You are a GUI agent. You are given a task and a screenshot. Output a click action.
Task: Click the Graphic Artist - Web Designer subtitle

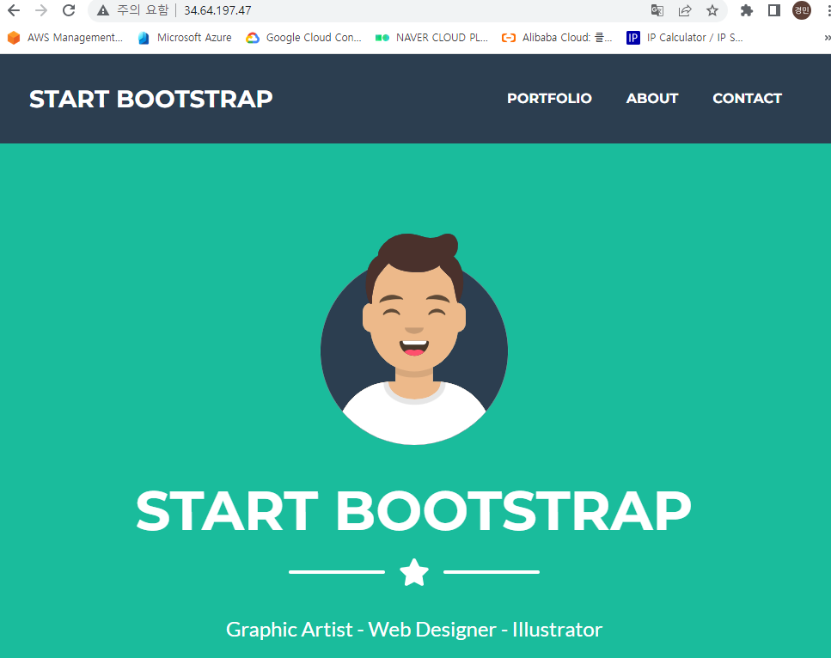pyautogui.click(x=414, y=630)
